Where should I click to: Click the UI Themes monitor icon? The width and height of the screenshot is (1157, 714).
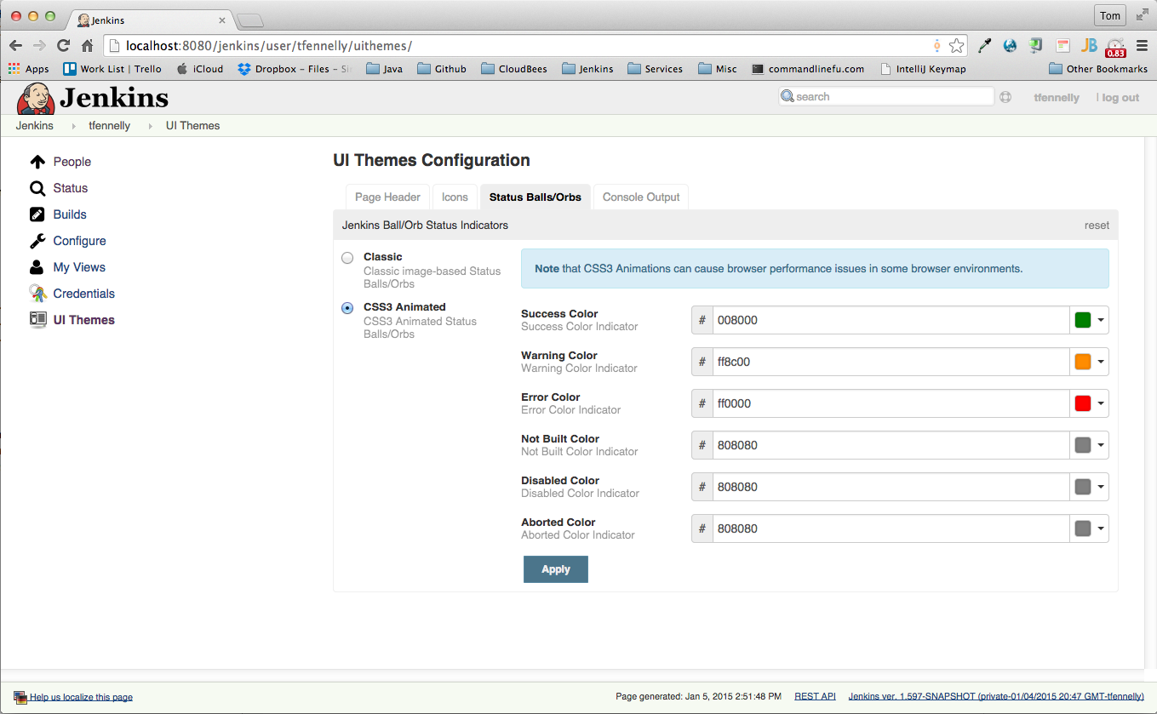coord(37,320)
